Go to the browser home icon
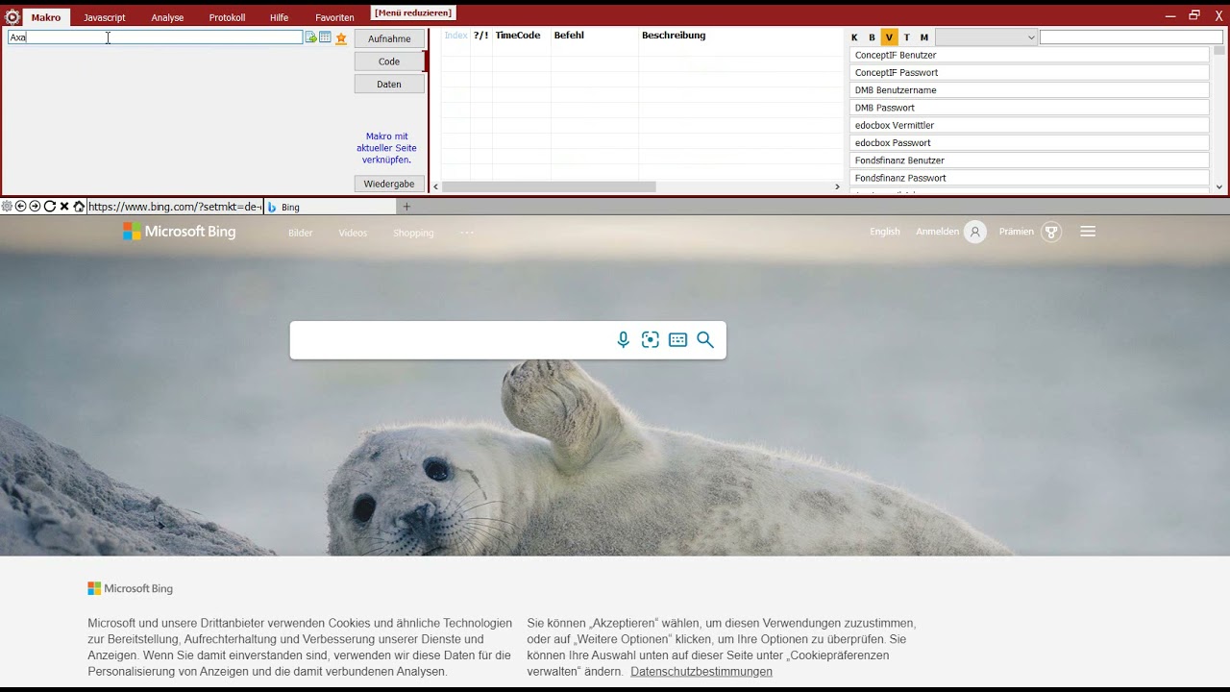 [79, 207]
